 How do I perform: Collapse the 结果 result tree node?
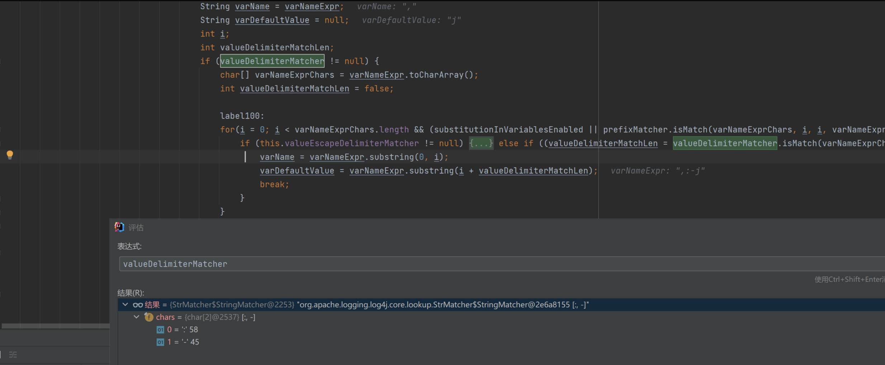pos(125,305)
